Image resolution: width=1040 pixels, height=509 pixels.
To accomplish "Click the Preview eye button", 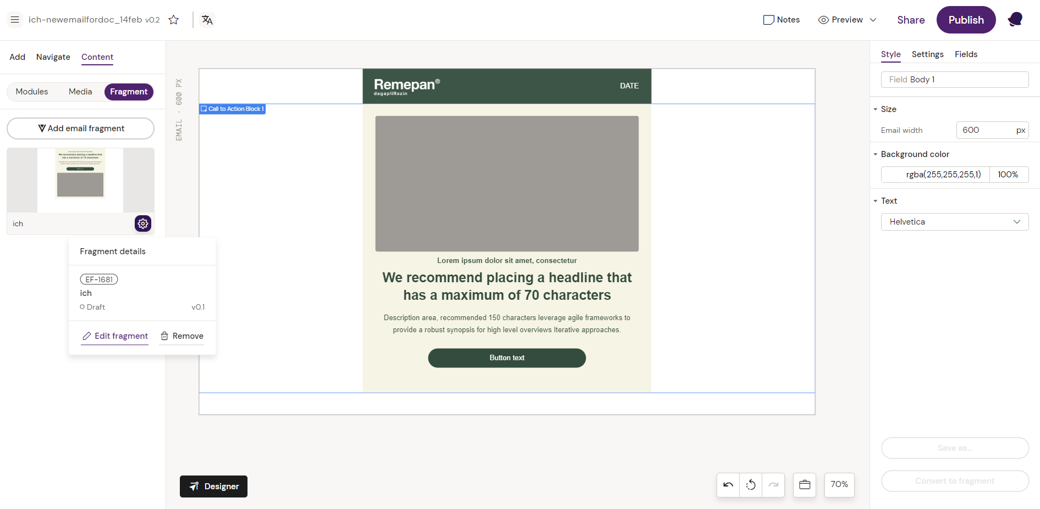I will [840, 20].
